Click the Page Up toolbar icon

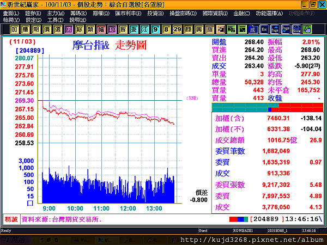point(275,29)
